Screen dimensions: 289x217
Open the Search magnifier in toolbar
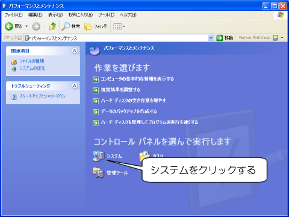point(66,27)
